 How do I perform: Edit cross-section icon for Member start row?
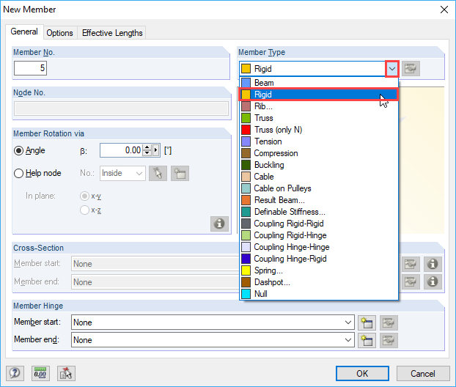pyautogui.click(x=411, y=264)
